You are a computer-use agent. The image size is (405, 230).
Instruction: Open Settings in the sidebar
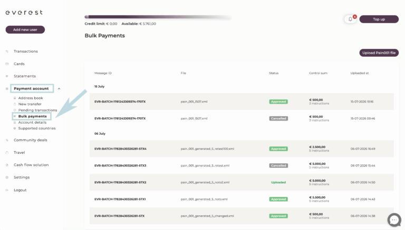point(22,177)
